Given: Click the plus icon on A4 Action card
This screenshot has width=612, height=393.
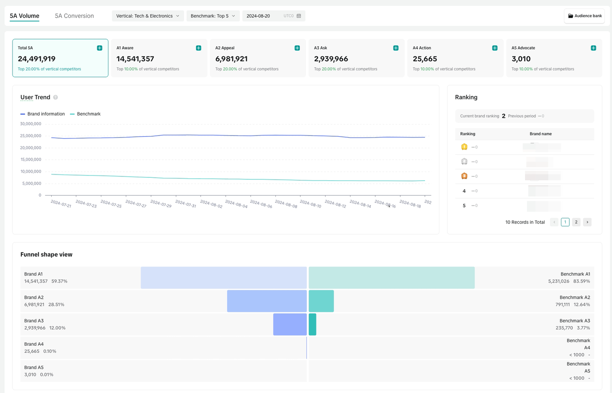Looking at the screenshot, I should point(495,48).
